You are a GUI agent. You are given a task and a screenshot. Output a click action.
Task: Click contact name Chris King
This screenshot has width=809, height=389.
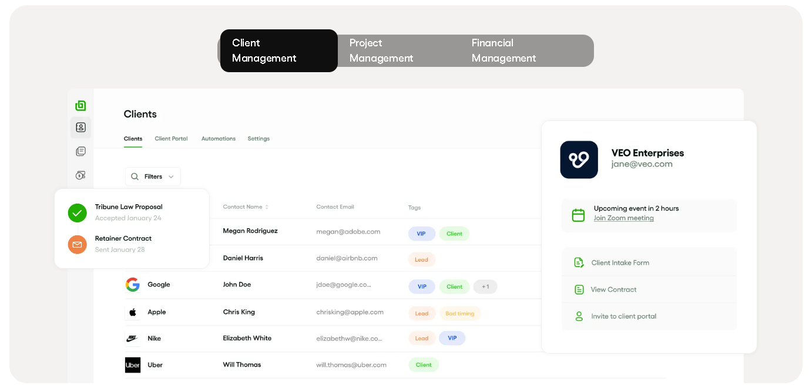click(239, 312)
